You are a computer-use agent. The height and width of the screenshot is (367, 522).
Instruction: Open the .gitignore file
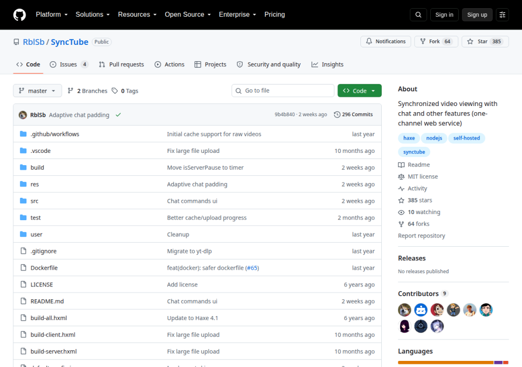[x=44, y=251]
